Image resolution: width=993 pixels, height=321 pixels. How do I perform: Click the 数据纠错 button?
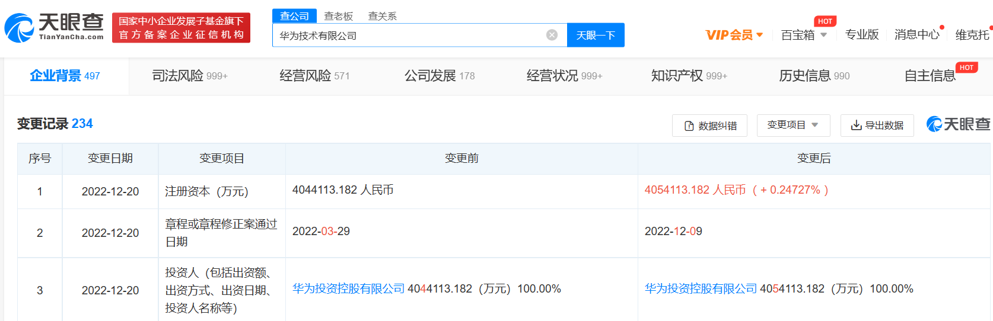click(709, 126)
